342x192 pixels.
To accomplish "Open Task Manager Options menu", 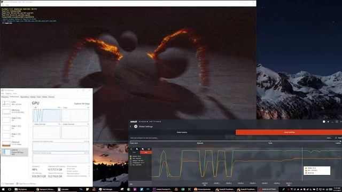I will [9, 94].
